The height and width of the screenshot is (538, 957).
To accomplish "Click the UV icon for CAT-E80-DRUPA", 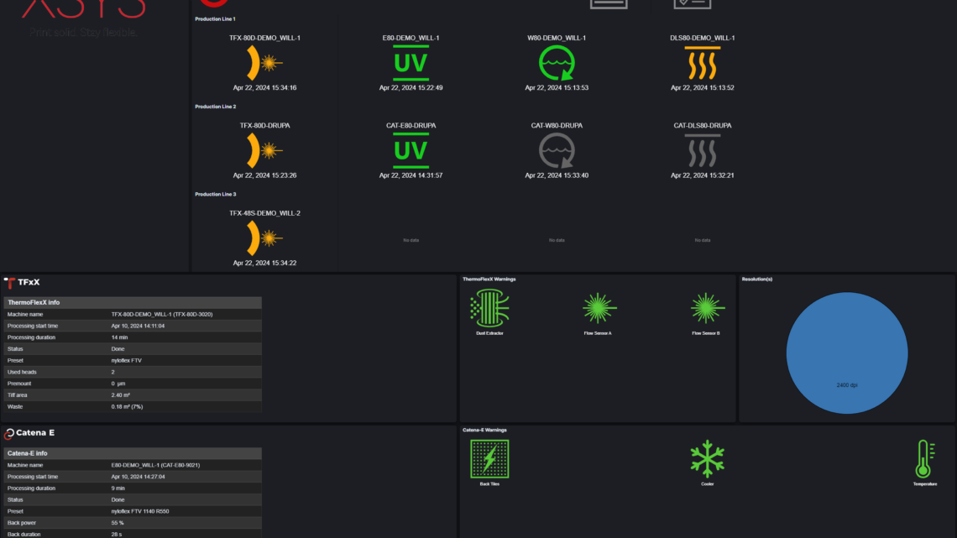I will (411, 151).
